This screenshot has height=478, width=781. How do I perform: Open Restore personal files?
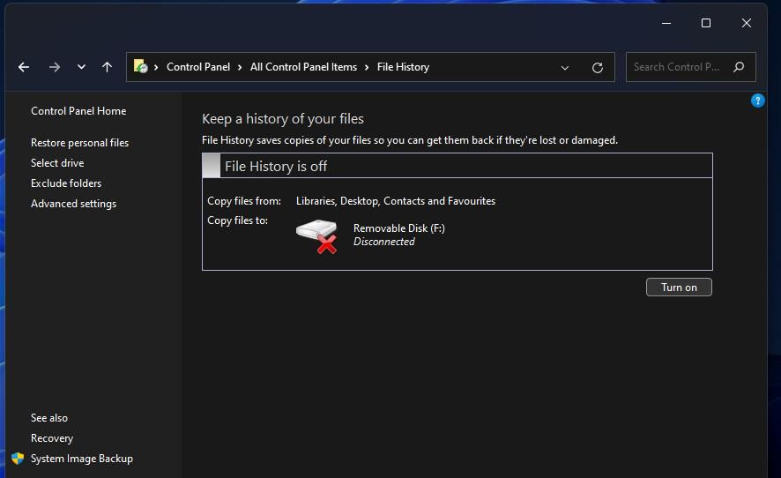[x=79, y=143]
